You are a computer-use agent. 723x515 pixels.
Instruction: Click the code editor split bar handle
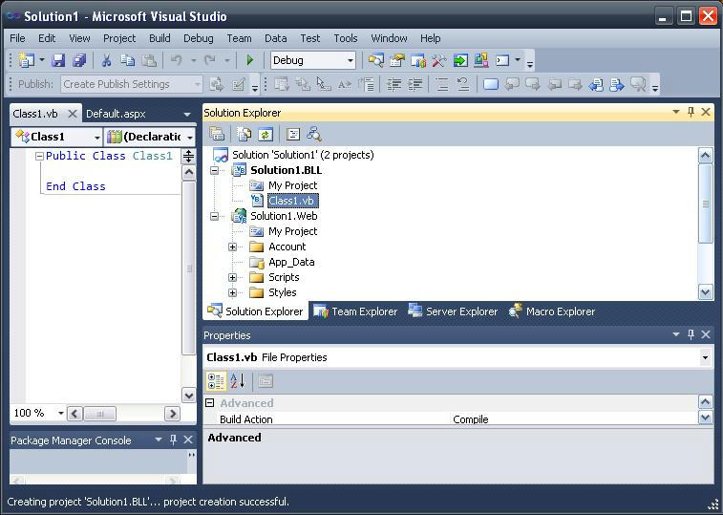[188, 156]
